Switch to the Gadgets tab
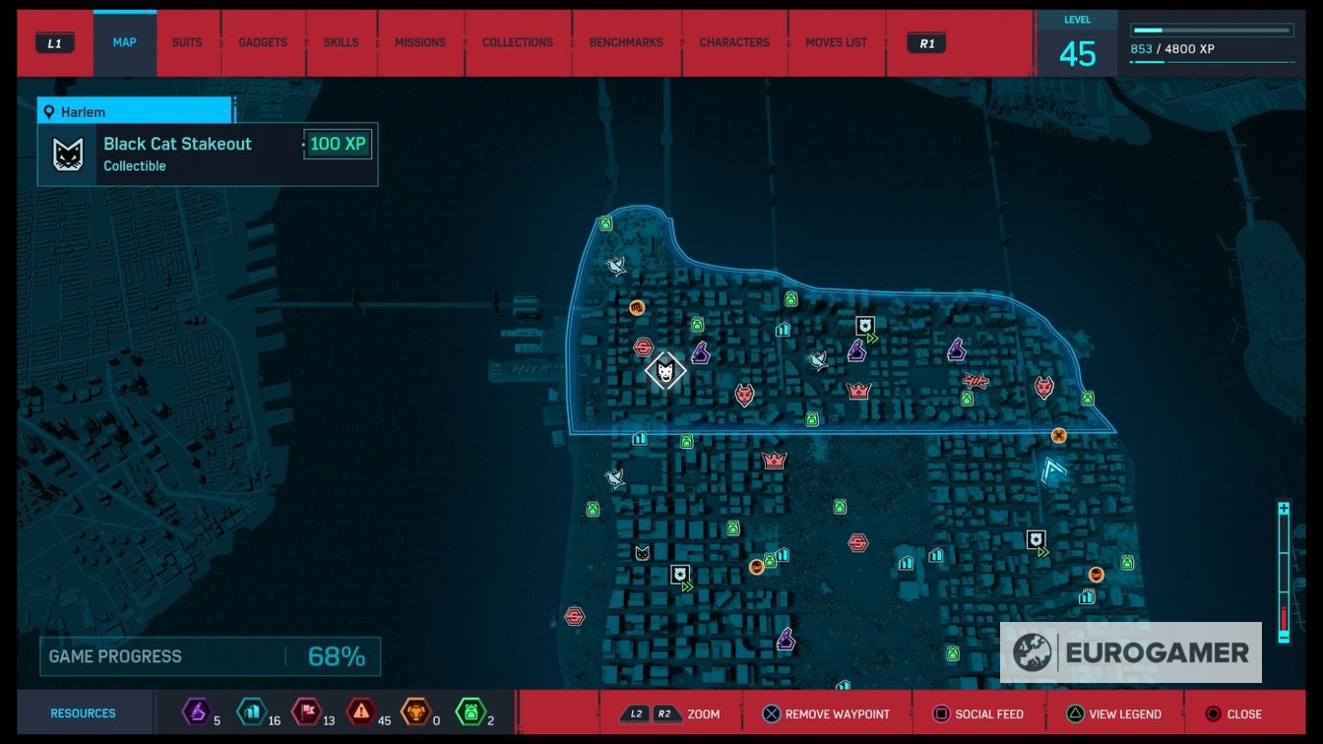 (x=263, y=43)
